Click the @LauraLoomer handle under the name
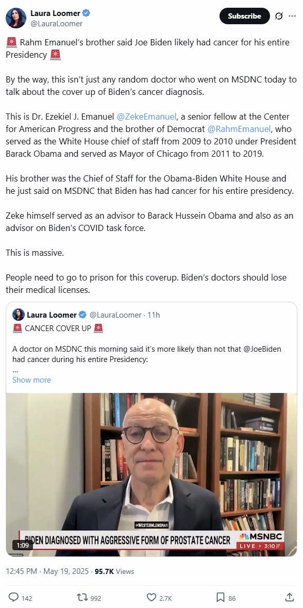This screenshot has height=608, width=303. pos(57,24)
